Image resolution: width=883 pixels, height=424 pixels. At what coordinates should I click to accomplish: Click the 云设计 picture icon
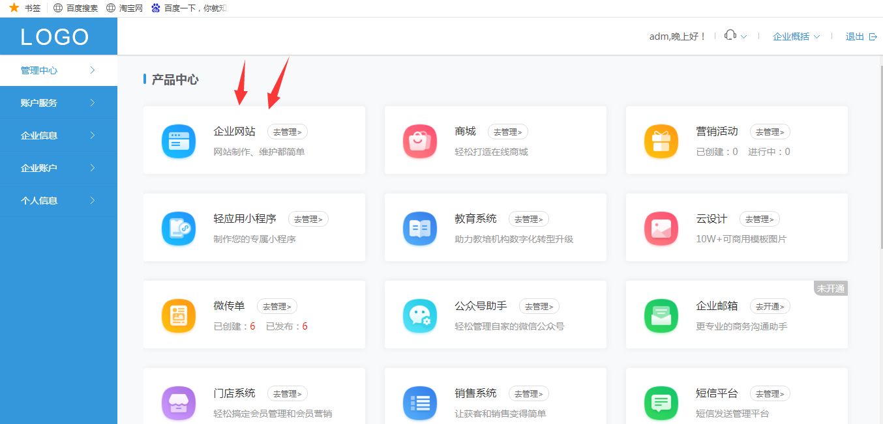tap(661, 229)
